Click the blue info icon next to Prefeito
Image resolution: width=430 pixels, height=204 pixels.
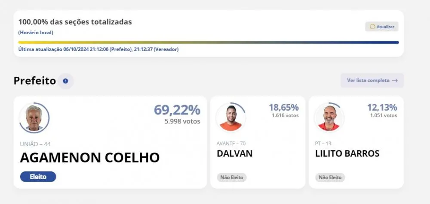point(65,81)
